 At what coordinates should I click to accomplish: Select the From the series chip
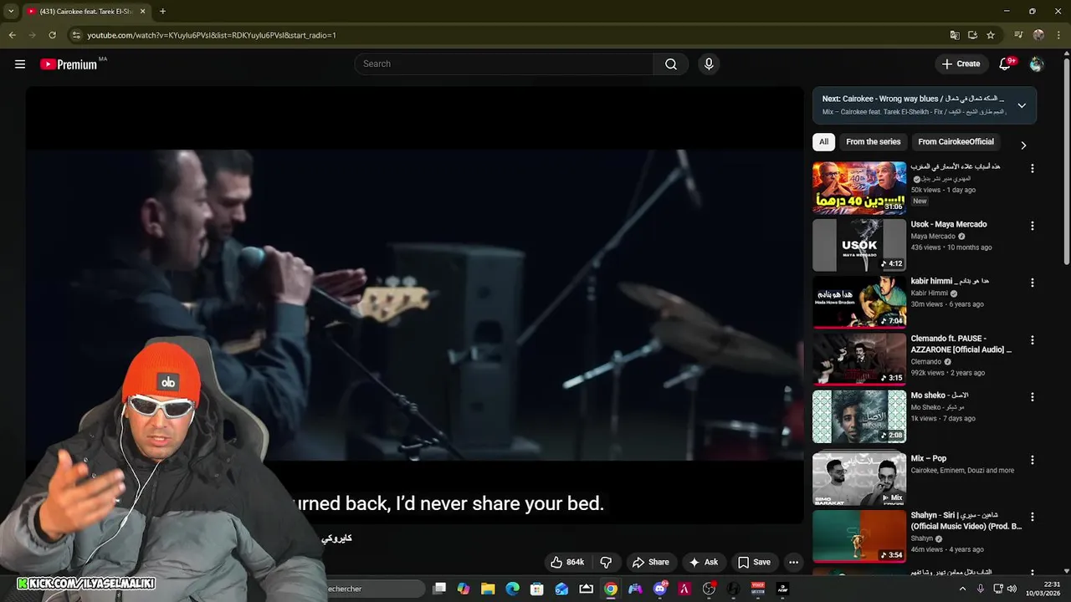[873, 142]
